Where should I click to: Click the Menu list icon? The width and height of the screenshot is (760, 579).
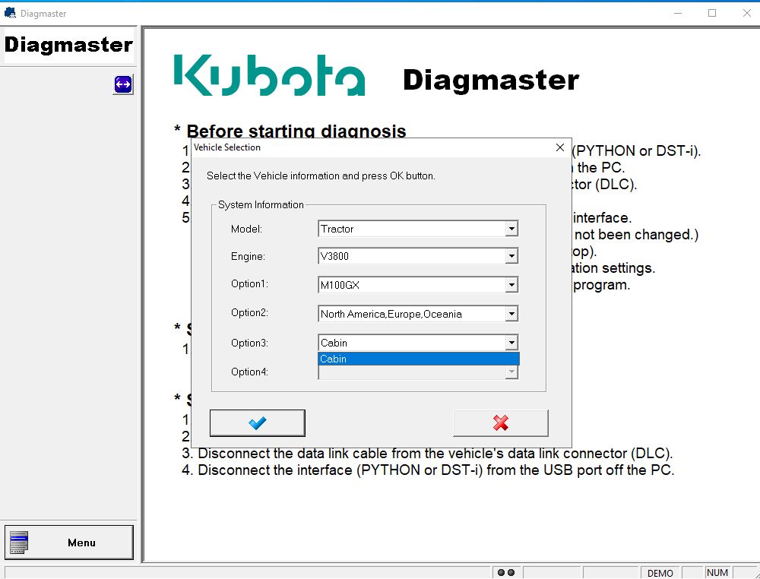coord(19,543)
